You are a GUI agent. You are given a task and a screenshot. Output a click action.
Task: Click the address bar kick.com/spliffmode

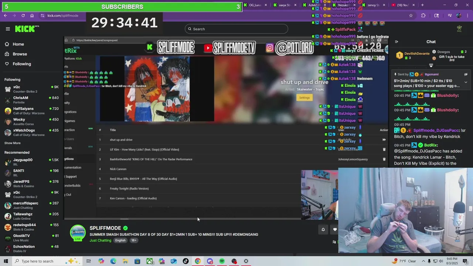click(63, 16)
